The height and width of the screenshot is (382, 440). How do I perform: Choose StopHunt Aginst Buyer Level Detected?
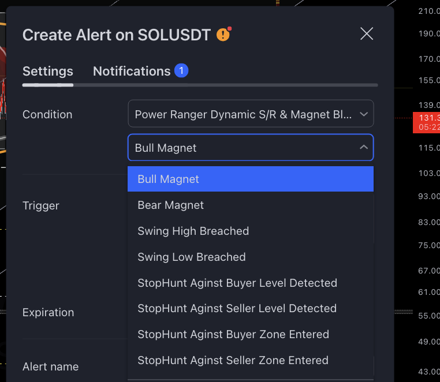(x=237, y=283)
